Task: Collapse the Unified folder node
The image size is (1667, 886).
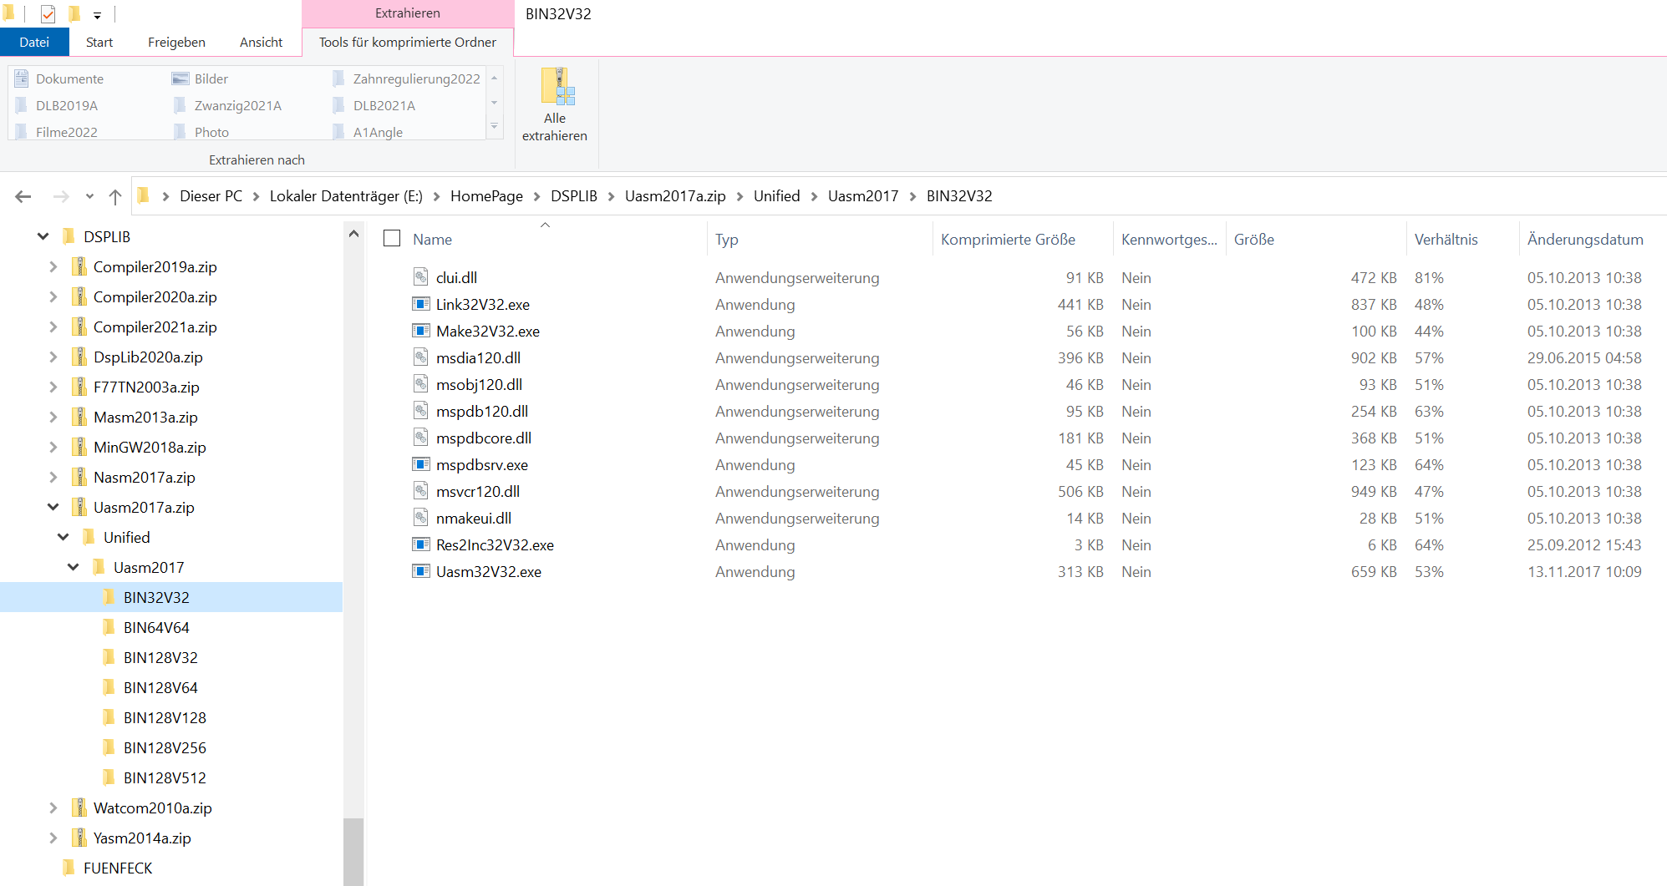Action: (63, 537)
